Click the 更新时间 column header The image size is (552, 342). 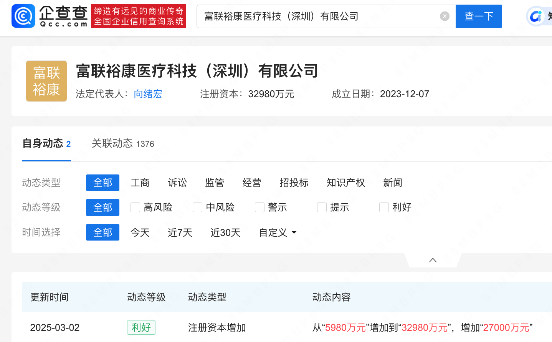point(49,297)
